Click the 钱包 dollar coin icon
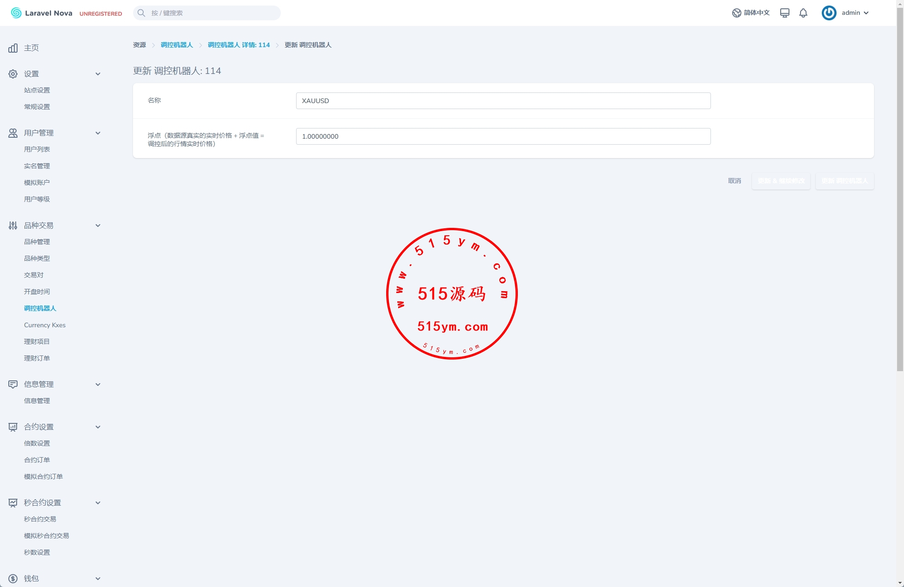Screen dimensions: 904x587 coord(13,579)
